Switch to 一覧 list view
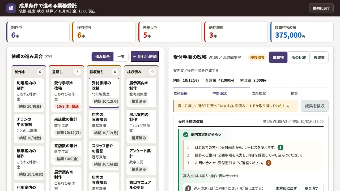340x191 pixels. (121, 57)
